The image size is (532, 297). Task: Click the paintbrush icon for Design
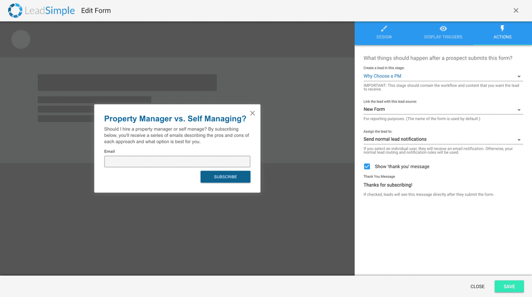[x=384, y=29]
